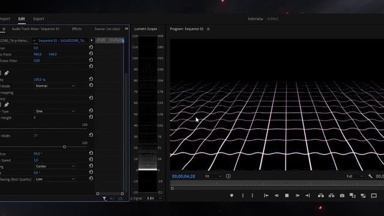This screenshot has width=384, height=216.
Task: Reset the Opacity percentage
Action: coord(91,79)
